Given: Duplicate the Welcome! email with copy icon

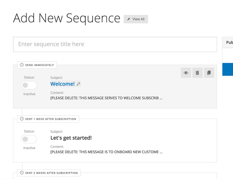Looking at the screenshot, I should (x=209, y=73).
